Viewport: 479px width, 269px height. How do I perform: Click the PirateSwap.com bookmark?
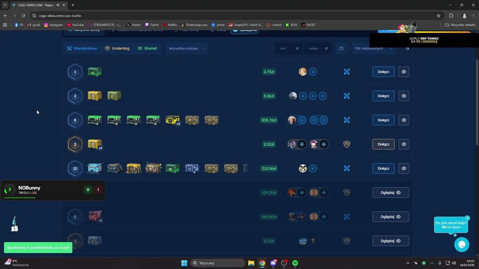[194, 25]
